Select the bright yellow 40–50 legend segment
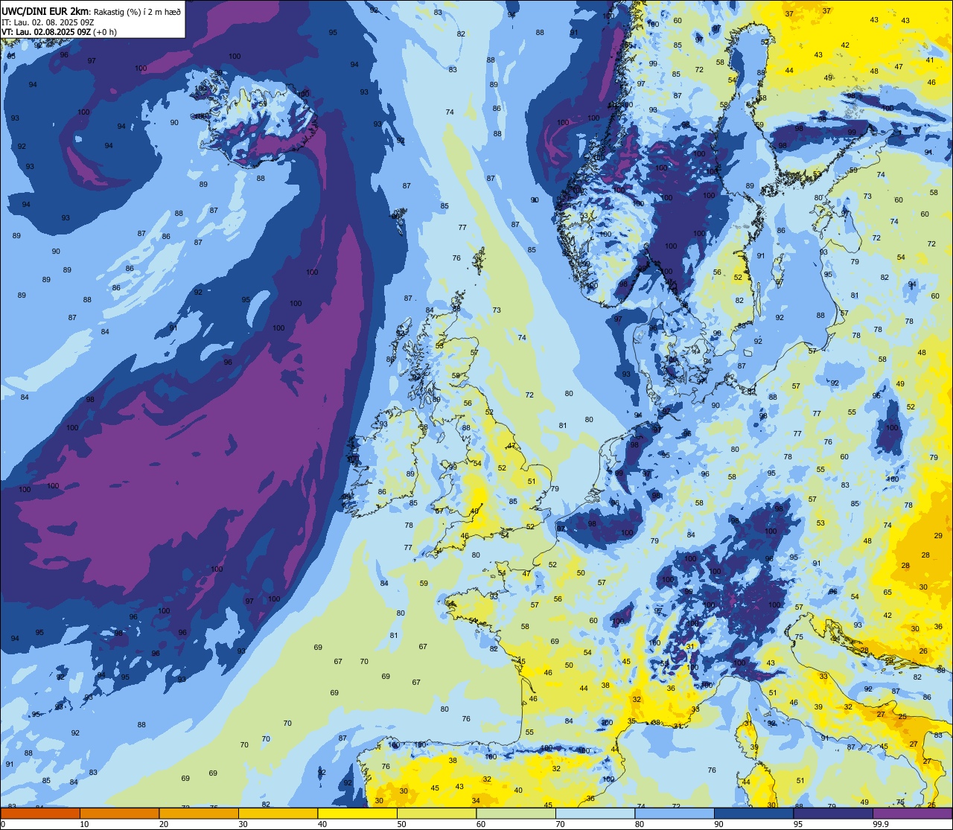The image size is (953, 830). coord(357,813)
